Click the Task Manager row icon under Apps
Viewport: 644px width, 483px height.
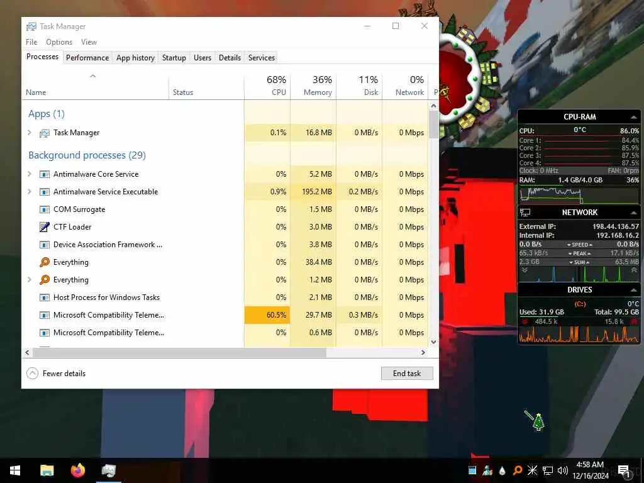click(45, 133)
